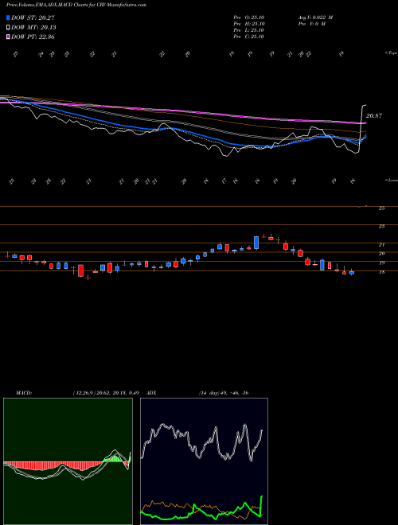398x525 pixels.
Task: Click the MACD (12,26,9) values text
Action: click(106, 393)
